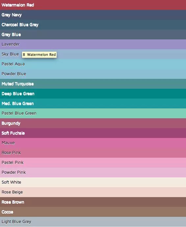Select the Light Blue Grey stripe
Viewport: 186px width, 227px height.
93,222
